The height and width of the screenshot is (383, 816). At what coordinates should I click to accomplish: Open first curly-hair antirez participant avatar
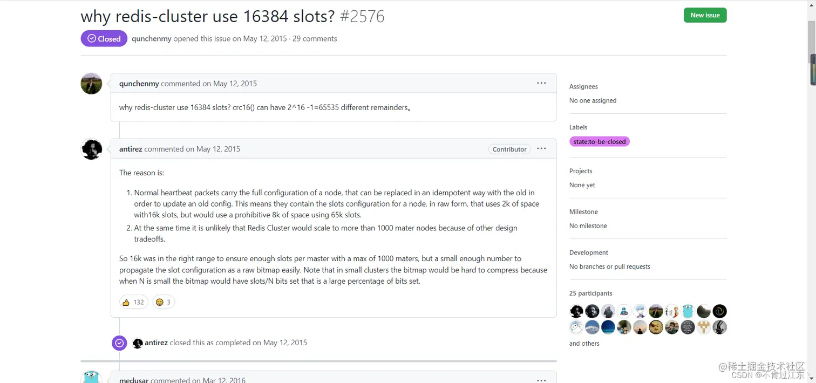point(576,311)
